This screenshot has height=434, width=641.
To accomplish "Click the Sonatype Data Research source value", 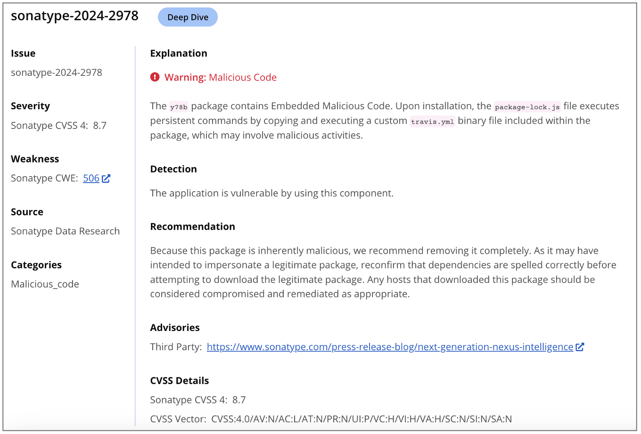I will coord(65,231).
